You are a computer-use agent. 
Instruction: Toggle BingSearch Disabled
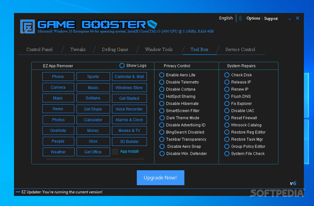162,132
